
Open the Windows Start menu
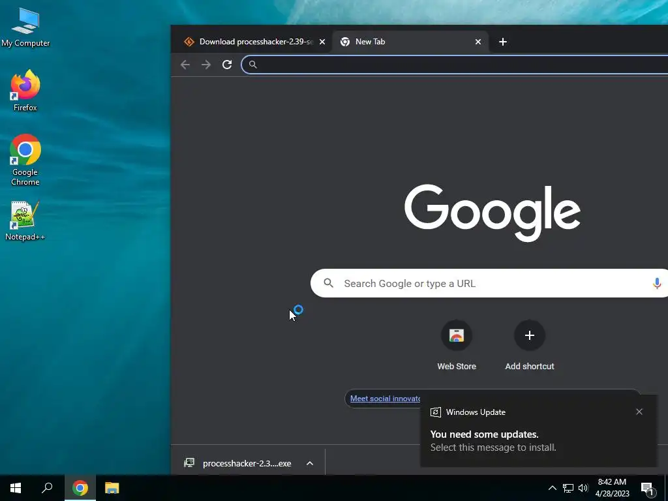(16, 488)
